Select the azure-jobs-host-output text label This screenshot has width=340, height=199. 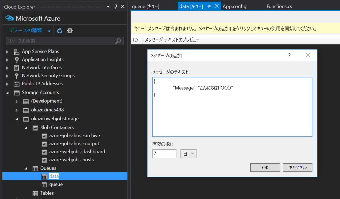[74, 144]
